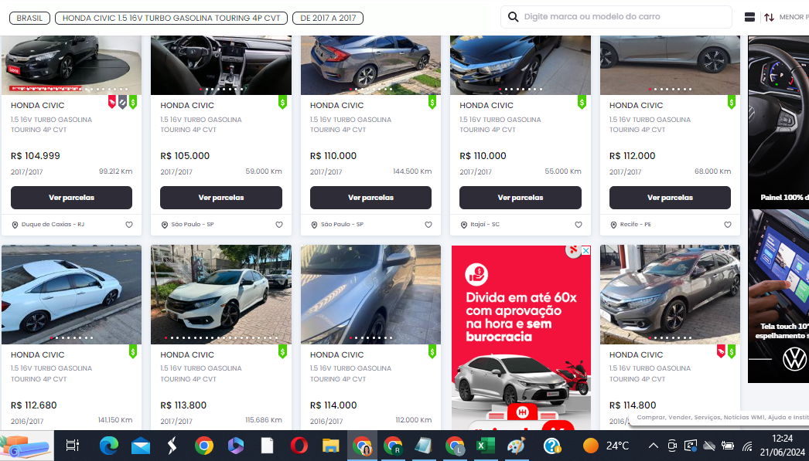Toggle favorite heart on the Itajaí listing
The image size is (809, 461).
(578, 225)
